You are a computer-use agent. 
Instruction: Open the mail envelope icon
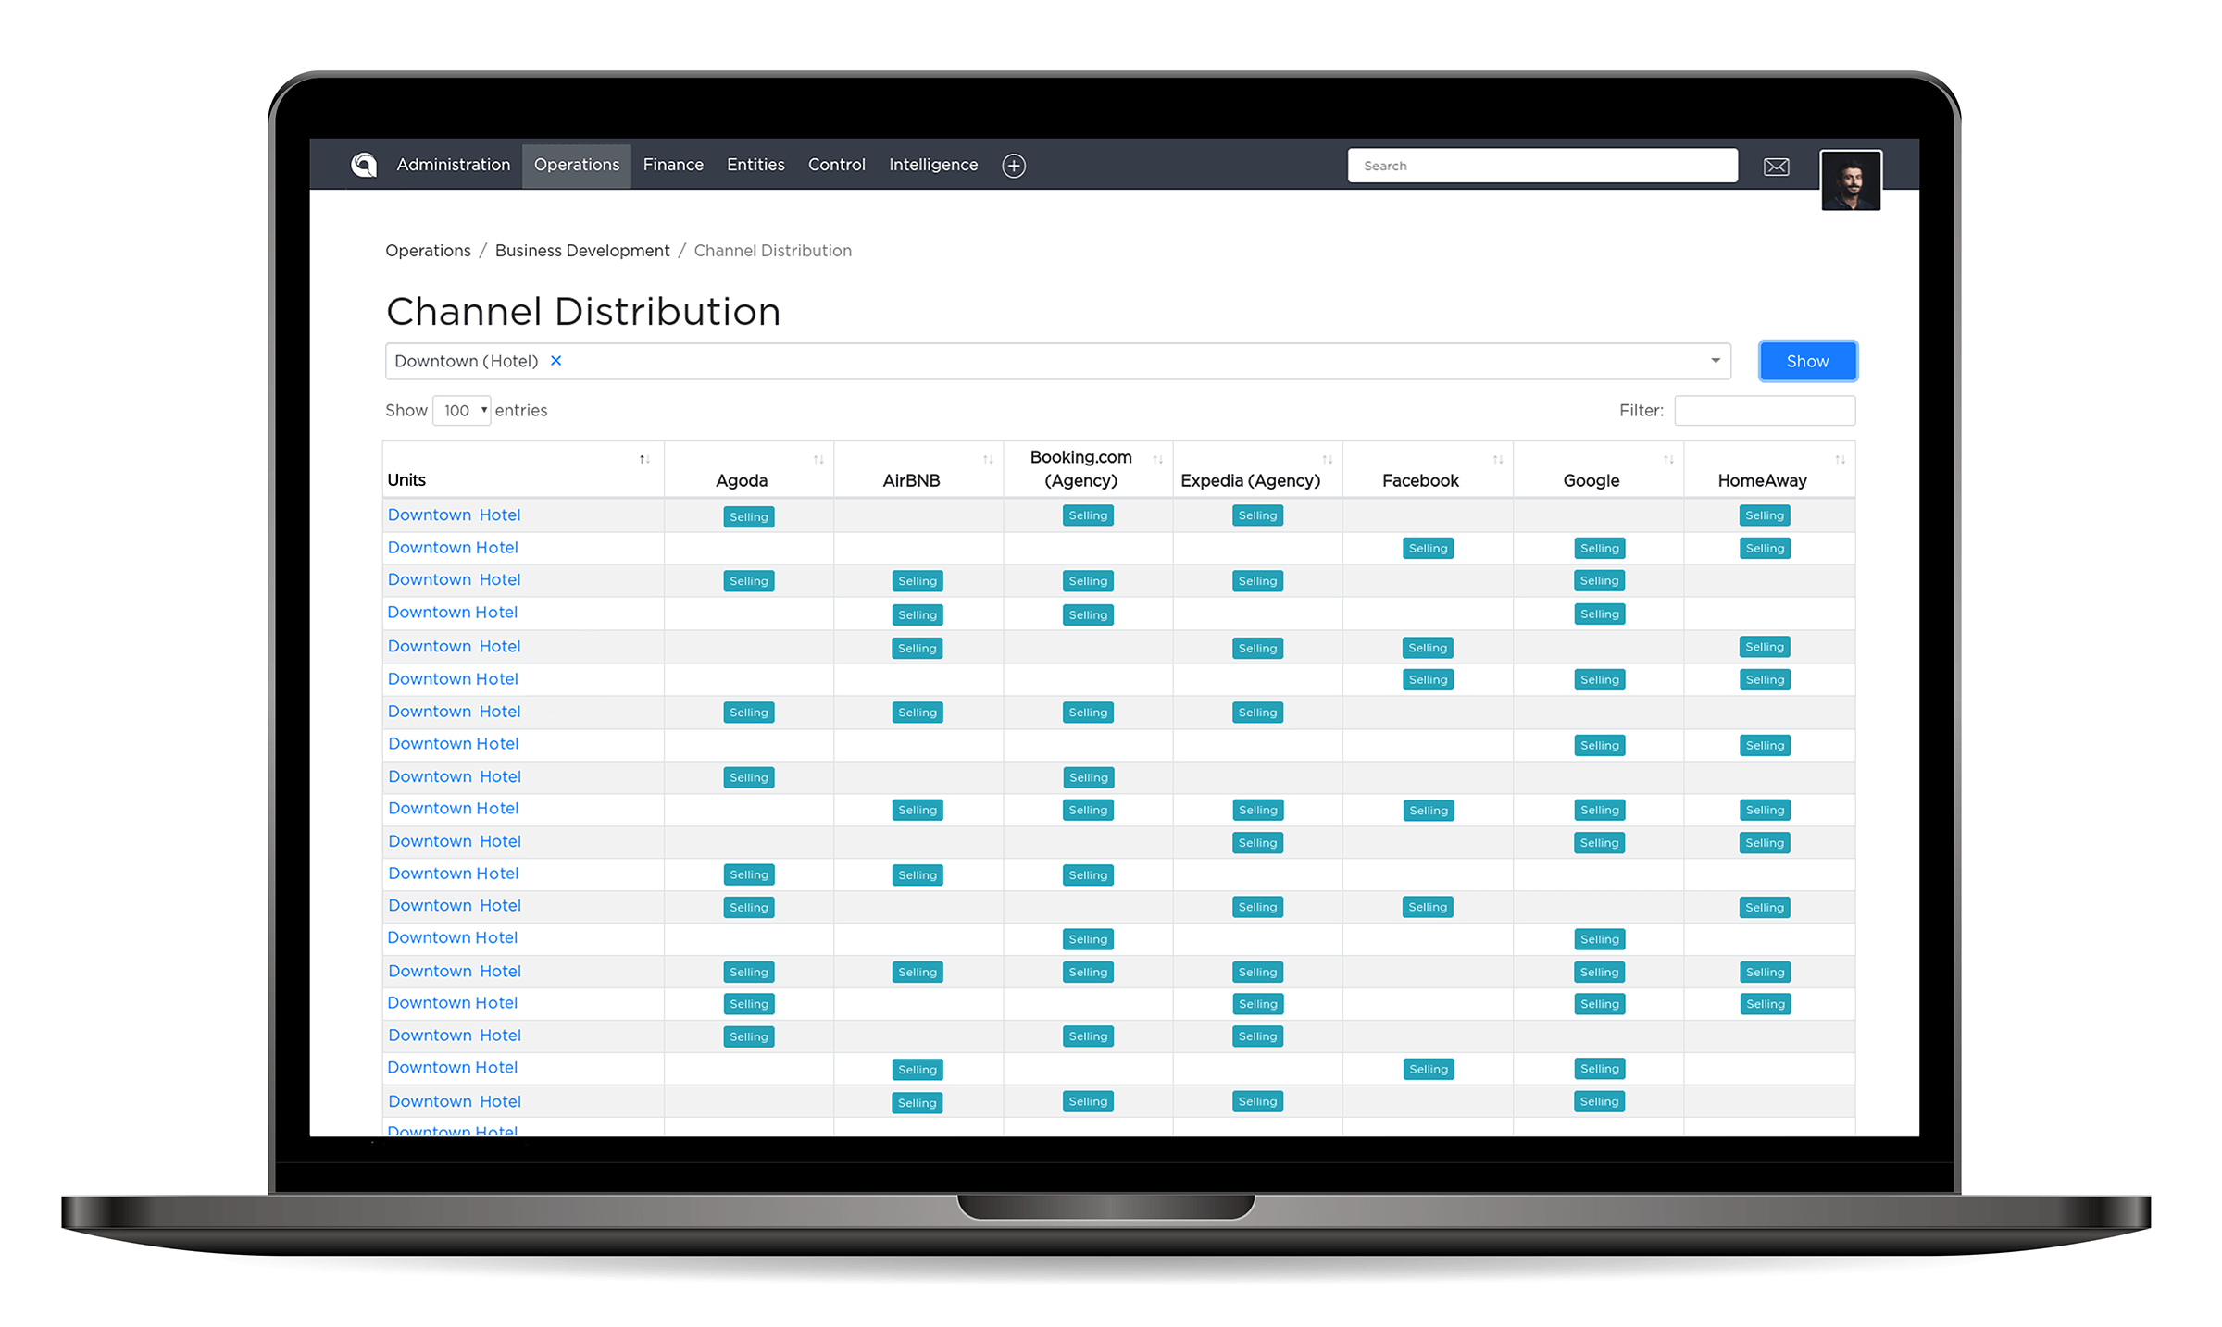1776,167
